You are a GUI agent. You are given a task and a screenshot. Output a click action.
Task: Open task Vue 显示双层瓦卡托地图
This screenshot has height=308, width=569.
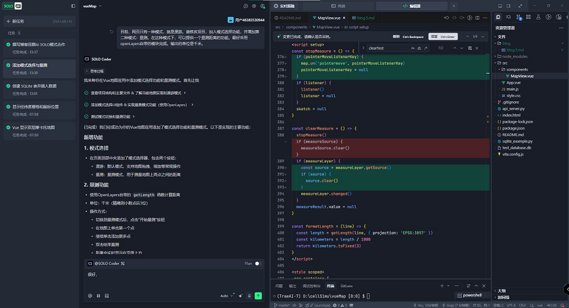tap(39, 131)
